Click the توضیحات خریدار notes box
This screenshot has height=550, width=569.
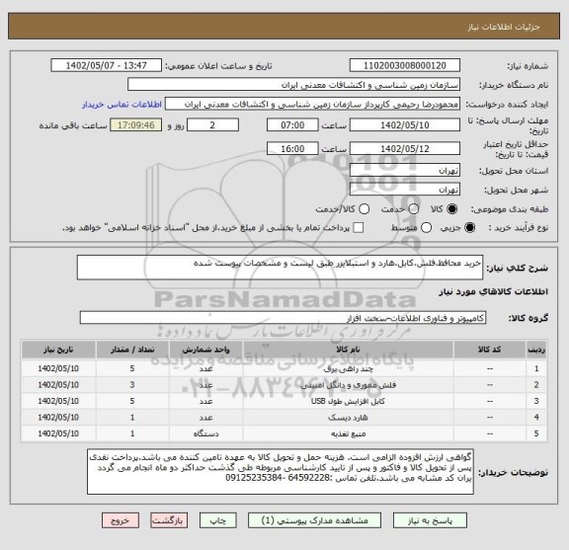coord(281,472)
